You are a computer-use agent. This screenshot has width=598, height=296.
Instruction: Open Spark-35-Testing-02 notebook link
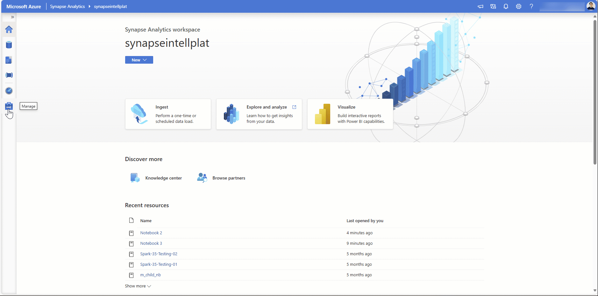coord(159,254)
